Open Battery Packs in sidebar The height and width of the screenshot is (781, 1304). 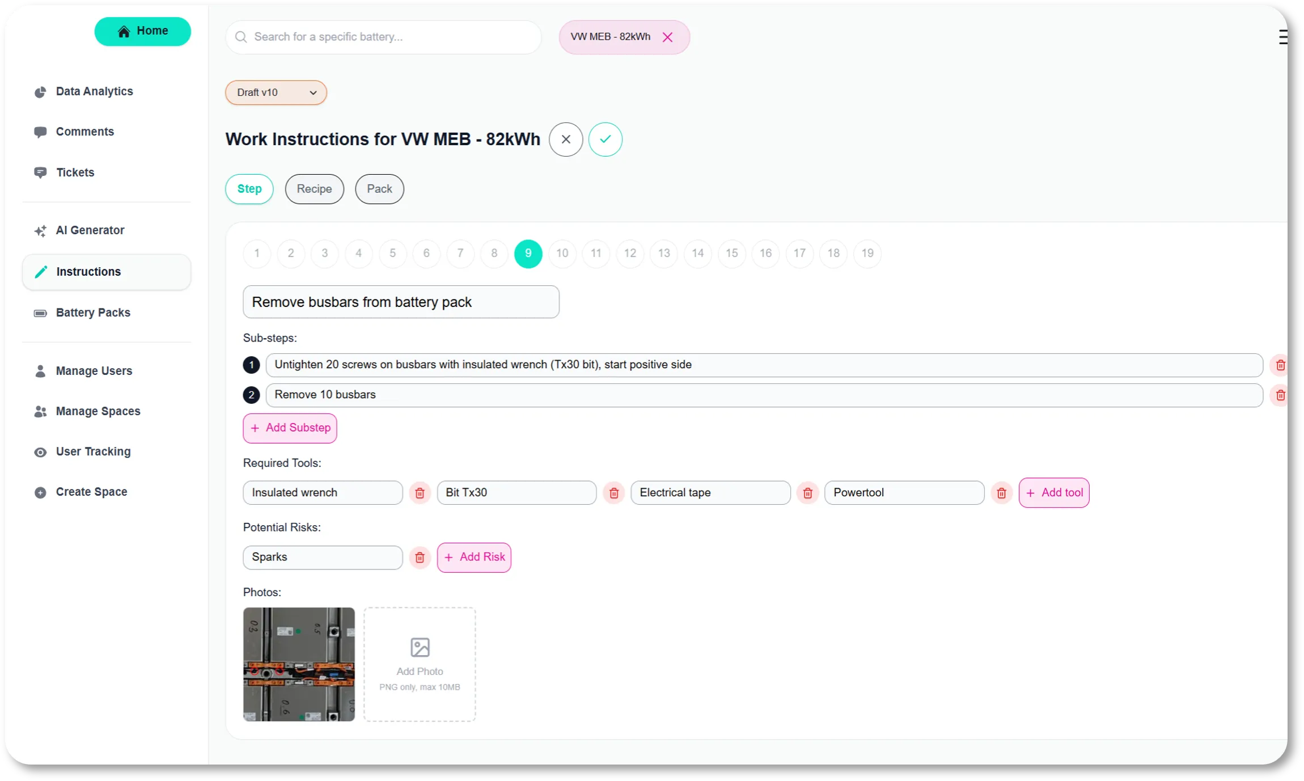coord(82,313)
